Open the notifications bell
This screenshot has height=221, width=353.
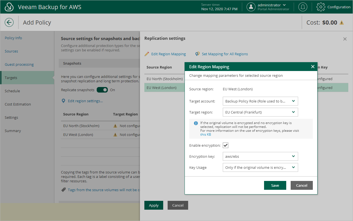(x=303, y=7)
